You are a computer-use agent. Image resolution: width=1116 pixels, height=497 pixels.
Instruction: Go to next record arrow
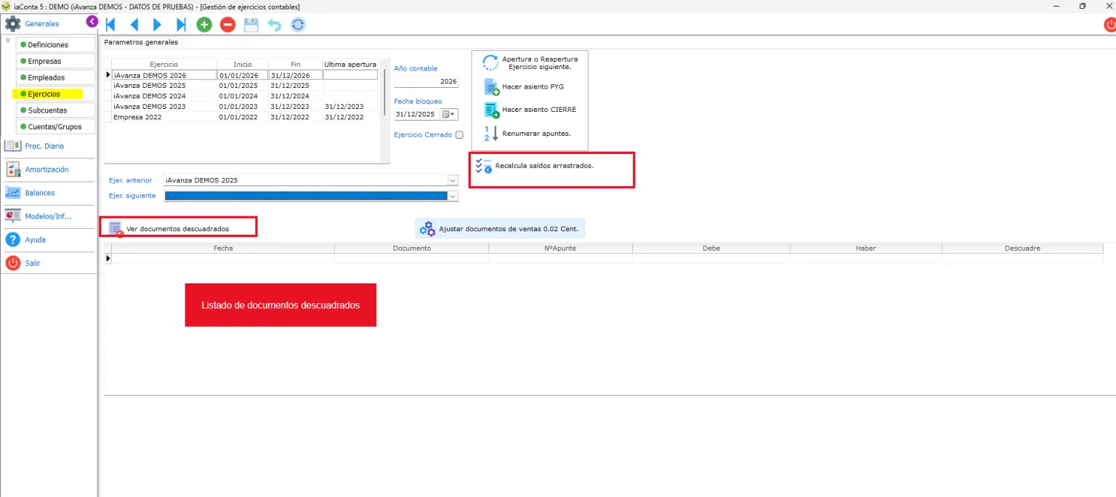[157, 25]
